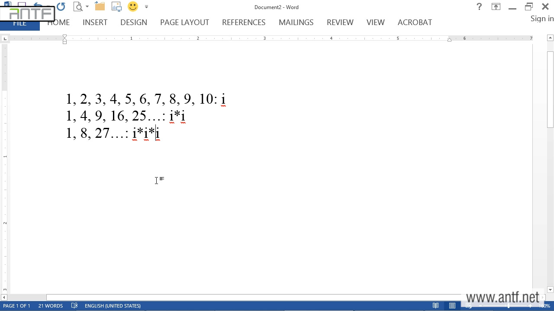The image size is (554, 311).
Task: Click the picture with monitor icon
Action: 116,7
